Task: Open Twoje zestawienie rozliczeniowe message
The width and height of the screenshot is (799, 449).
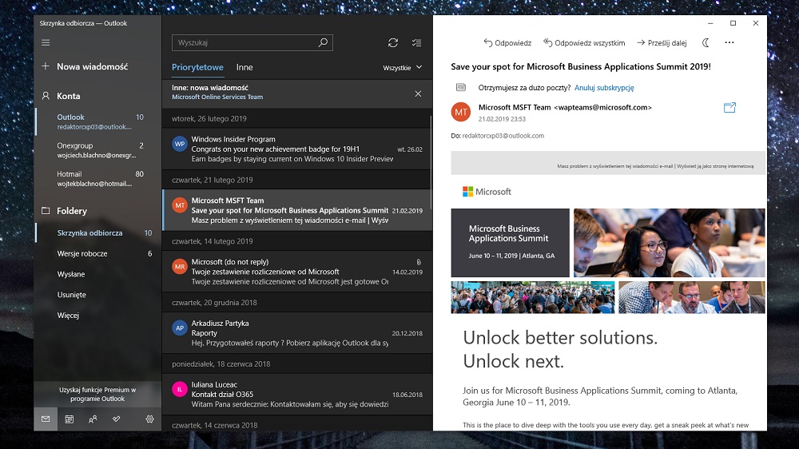Action: click(x=297, y=272)
